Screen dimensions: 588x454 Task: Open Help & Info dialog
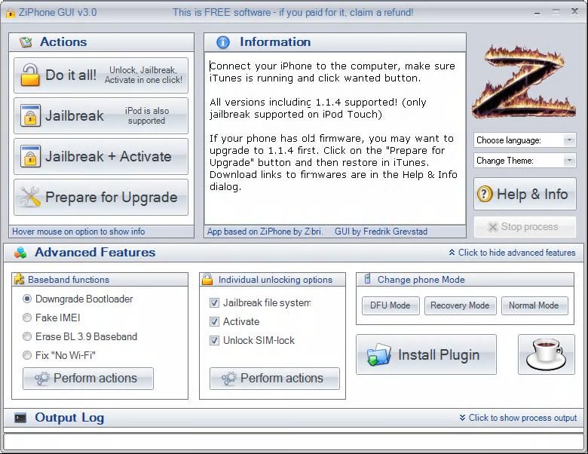525,194
